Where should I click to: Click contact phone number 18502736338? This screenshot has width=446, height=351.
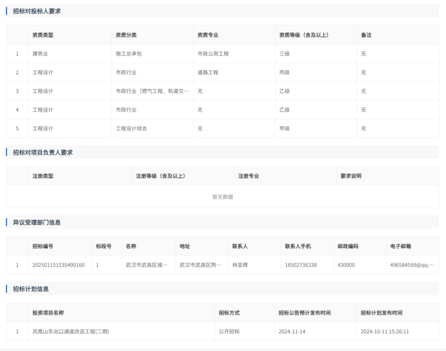point(301,265)
